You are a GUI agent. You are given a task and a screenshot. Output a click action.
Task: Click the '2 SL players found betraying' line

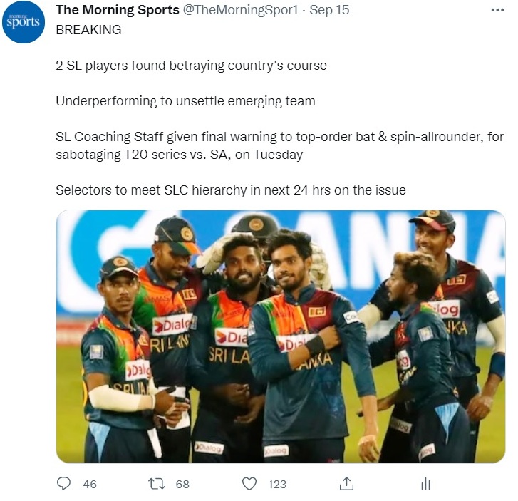(x=191, y=66)
